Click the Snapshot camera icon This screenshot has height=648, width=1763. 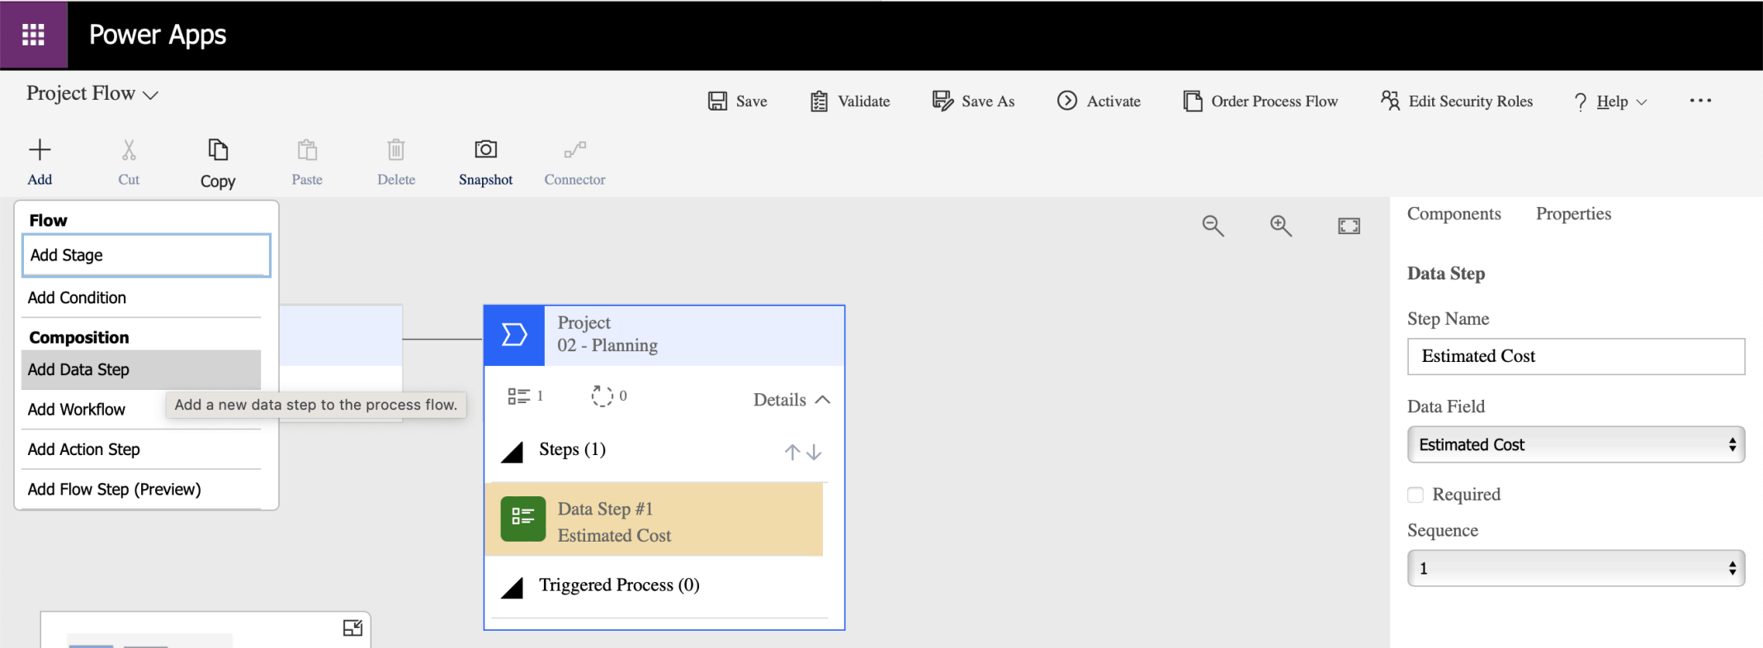pos(485,149)
